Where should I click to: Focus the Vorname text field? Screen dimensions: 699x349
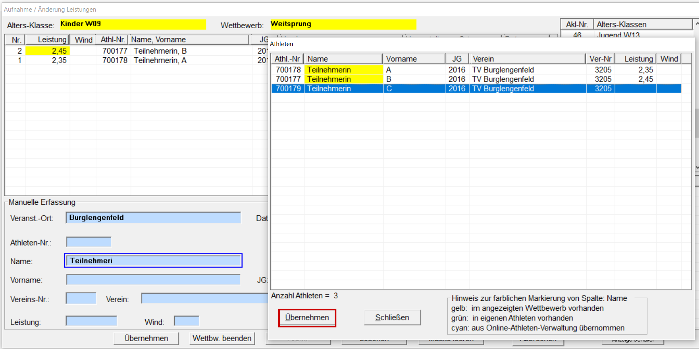pyautogui.click(x=153, y=280)
